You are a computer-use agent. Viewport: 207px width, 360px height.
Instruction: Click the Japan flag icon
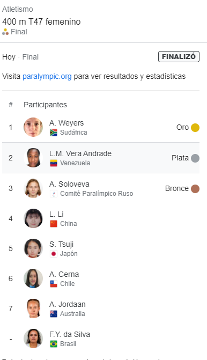54,254
